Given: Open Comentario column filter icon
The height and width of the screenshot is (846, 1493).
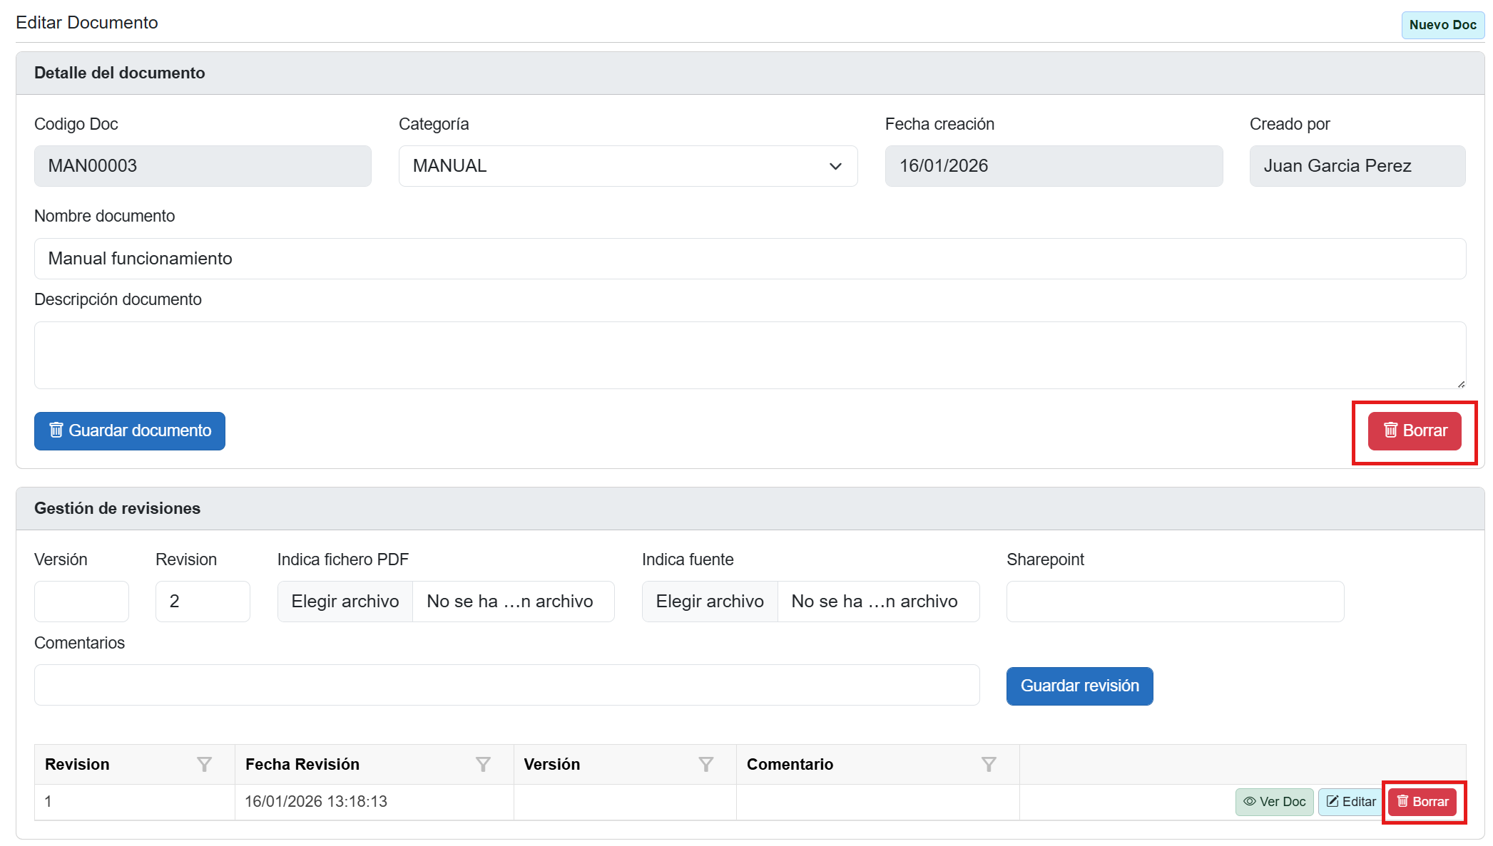Looking at the screenshot, I should pos(989,764).
